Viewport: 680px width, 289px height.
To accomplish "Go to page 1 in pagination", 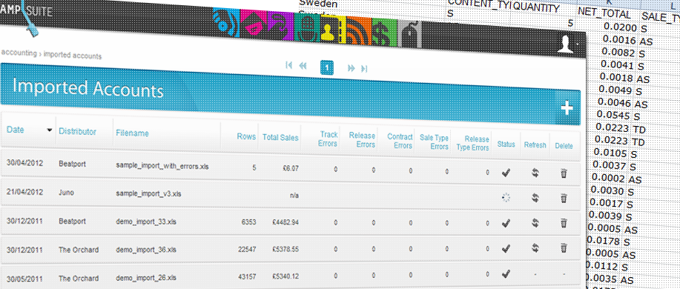I will click(327, 67).
